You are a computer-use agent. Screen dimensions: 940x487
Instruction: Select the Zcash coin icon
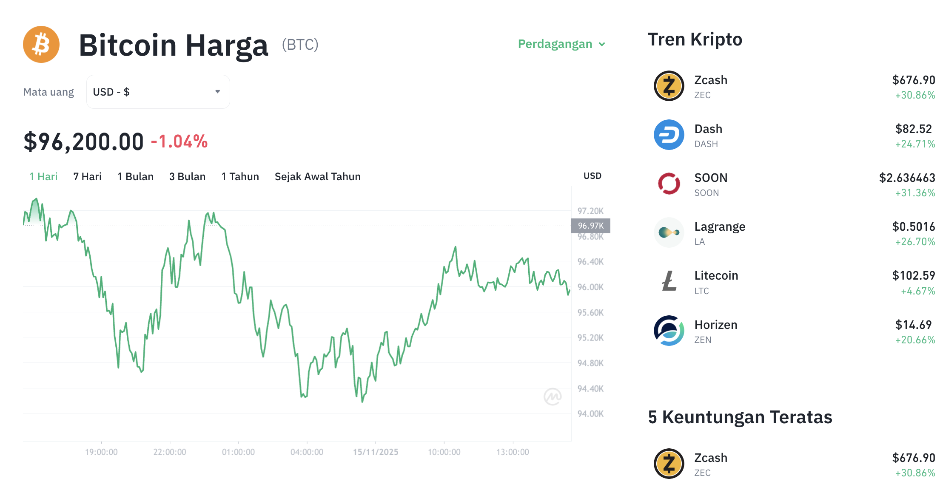pos(669,85)
